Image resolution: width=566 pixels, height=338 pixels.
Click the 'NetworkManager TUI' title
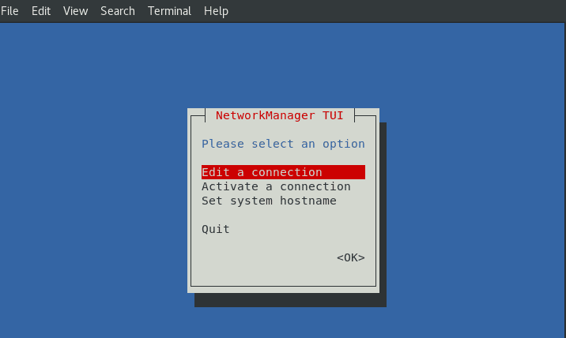[x=279, y=115]
